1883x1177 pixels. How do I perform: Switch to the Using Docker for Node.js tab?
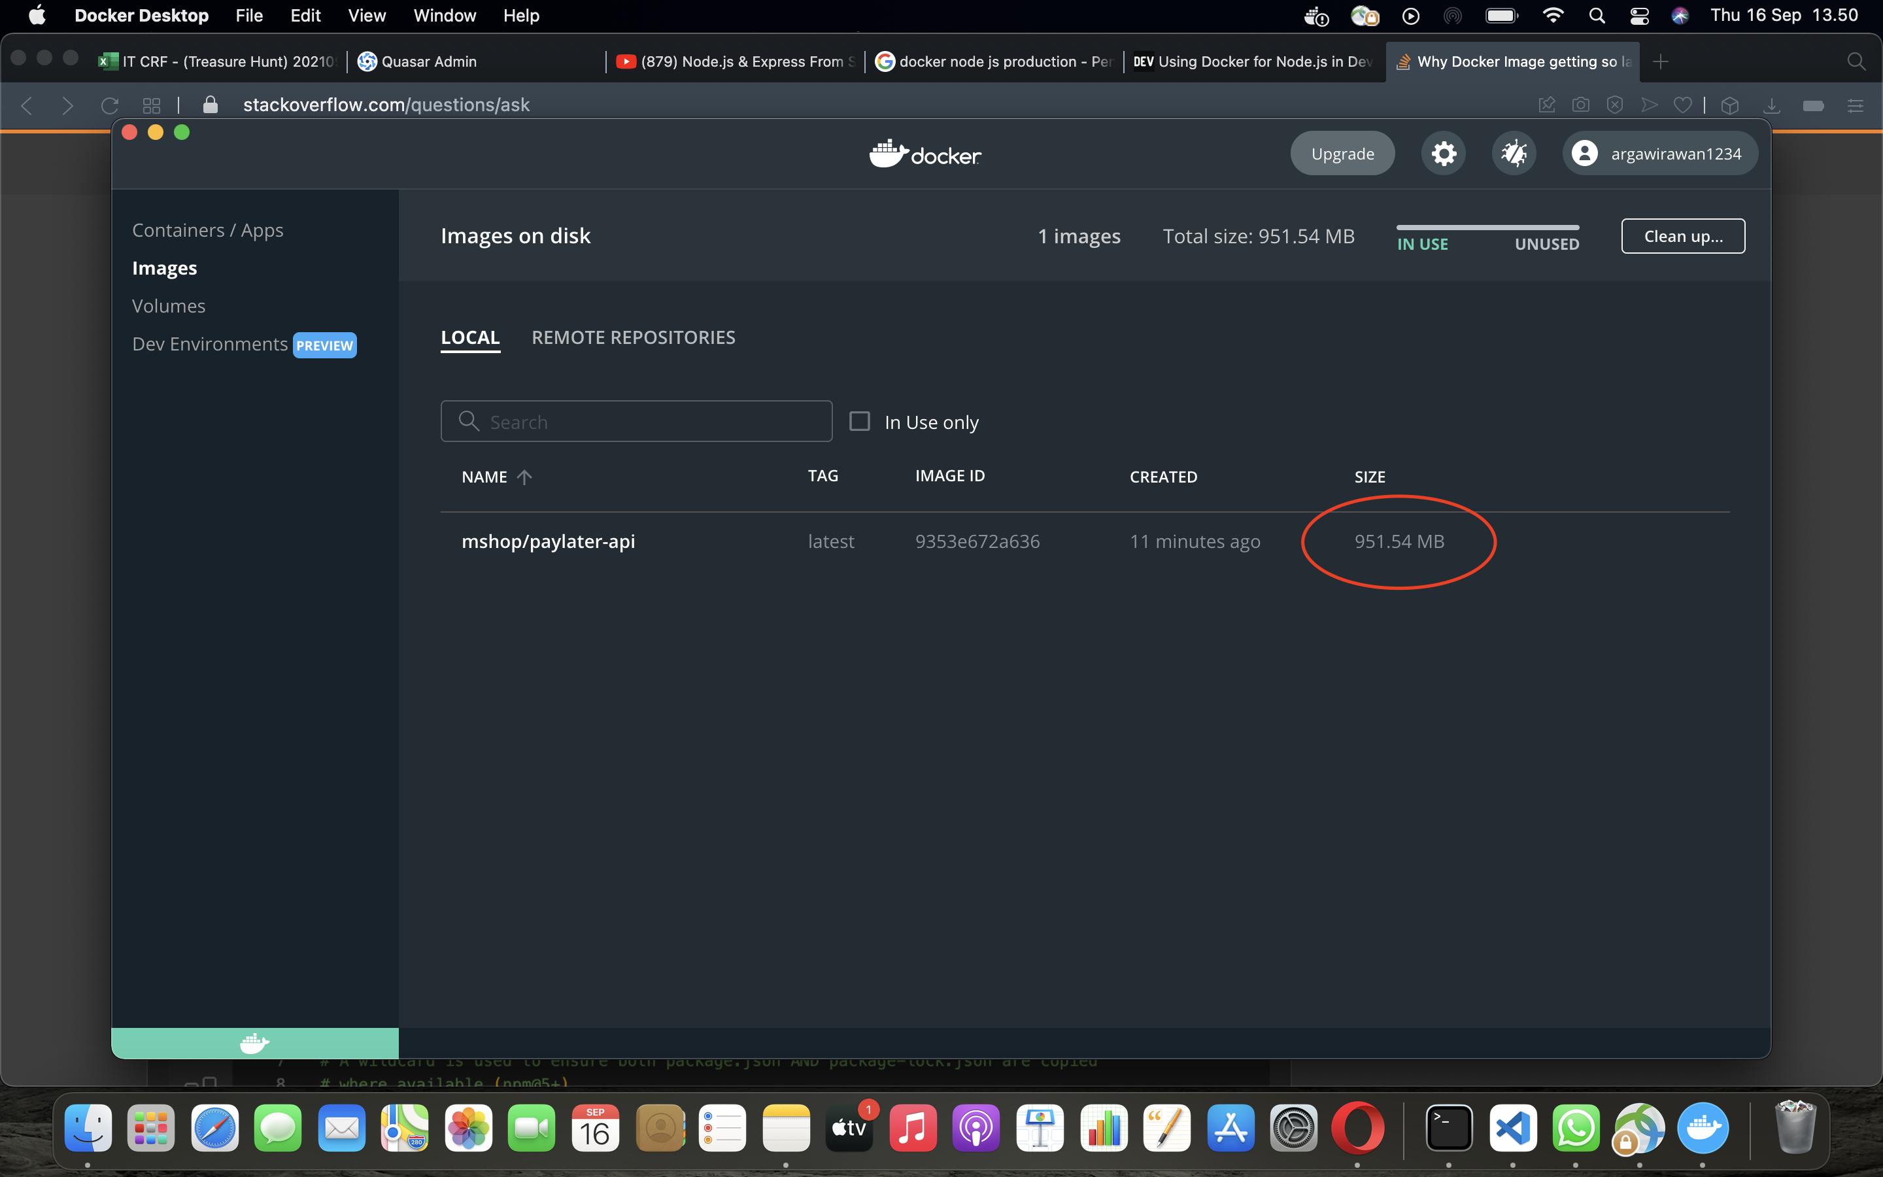1253,61
